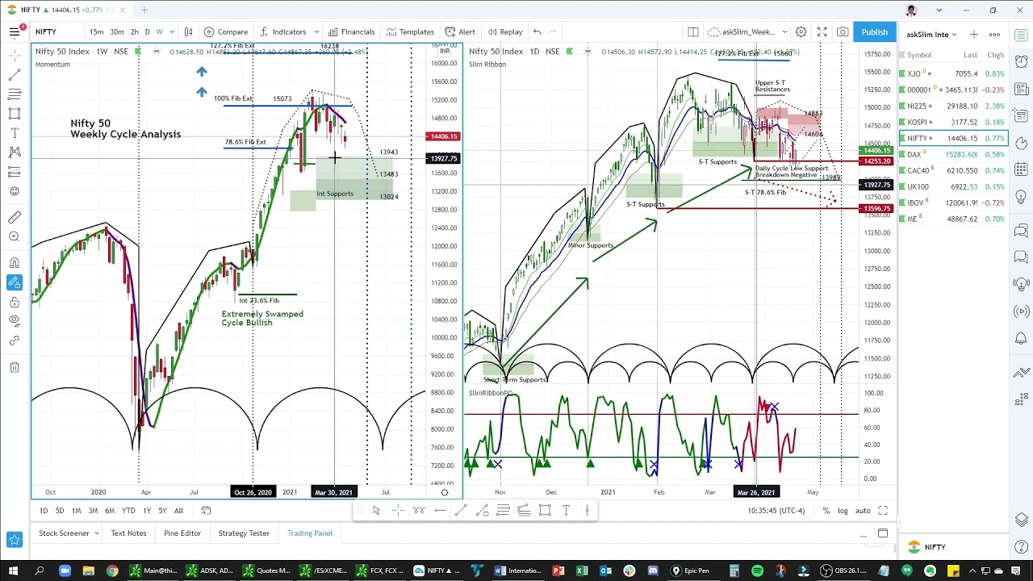Open the select layout icon

[692, 31]
